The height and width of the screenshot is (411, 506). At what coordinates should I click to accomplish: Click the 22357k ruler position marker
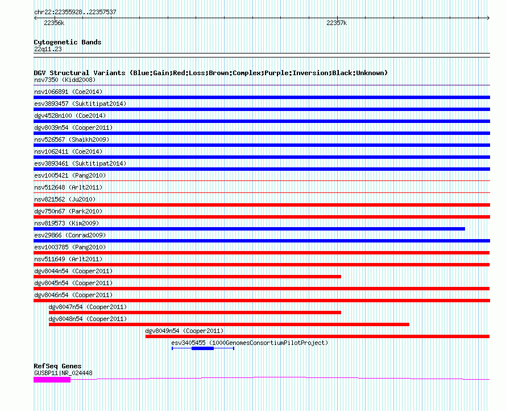[x=337, y=23]
